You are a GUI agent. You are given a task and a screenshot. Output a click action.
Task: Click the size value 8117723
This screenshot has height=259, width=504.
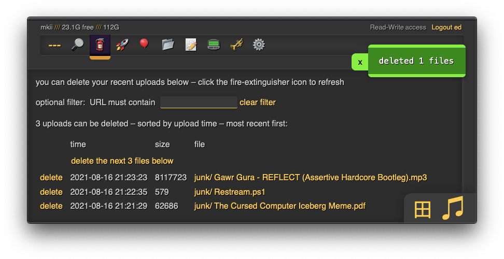coord(171,178)
